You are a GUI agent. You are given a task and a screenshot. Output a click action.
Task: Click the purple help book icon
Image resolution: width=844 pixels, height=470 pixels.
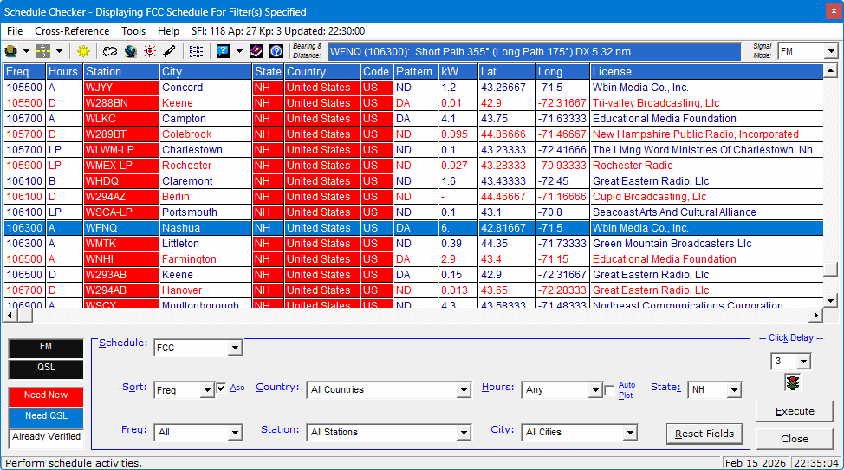[x=257, y=52]
